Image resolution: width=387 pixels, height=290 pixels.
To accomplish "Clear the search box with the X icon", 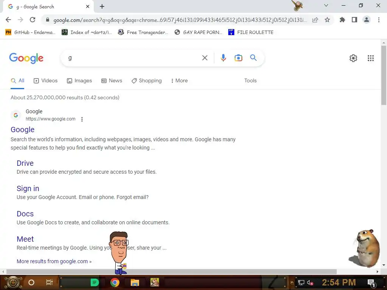I will [204, 58].
